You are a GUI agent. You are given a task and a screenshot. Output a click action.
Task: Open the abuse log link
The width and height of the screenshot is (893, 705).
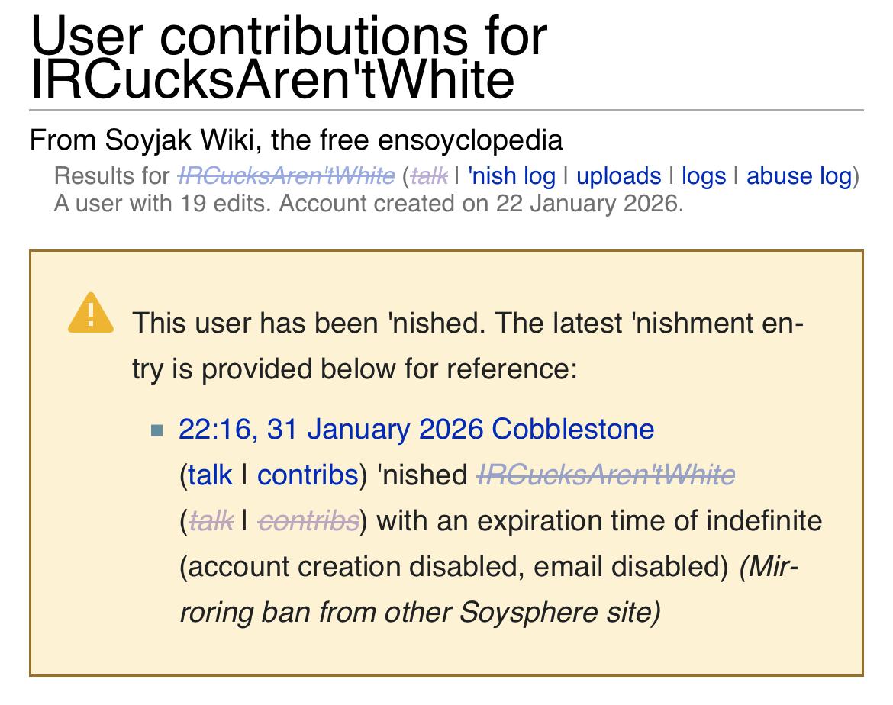click(798, 176)
